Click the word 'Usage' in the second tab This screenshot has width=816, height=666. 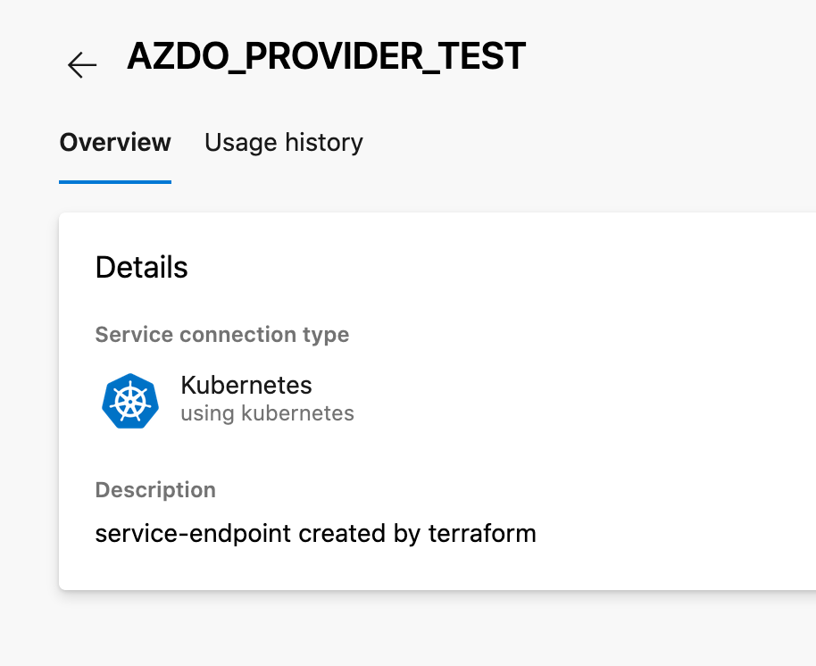(240, 142)
